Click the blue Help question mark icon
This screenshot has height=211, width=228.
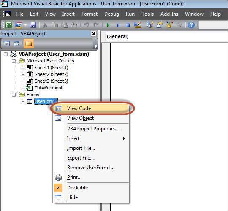click(x=191, y=25)
